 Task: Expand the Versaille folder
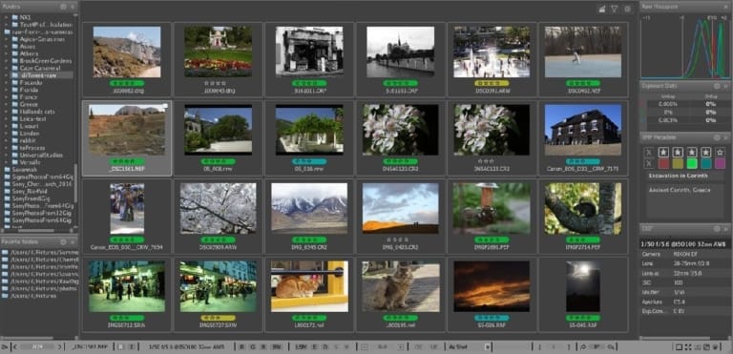point(6,162)
